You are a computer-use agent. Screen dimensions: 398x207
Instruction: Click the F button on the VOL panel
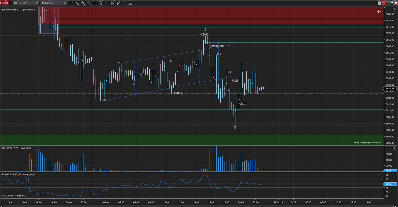[394, 149]
